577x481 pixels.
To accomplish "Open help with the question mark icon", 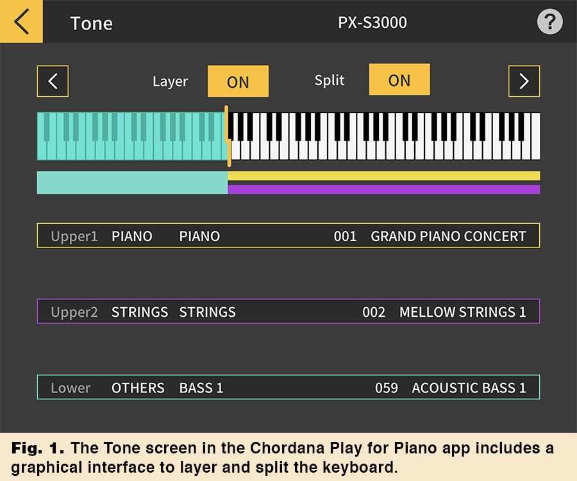I will (x=549, y=21).
